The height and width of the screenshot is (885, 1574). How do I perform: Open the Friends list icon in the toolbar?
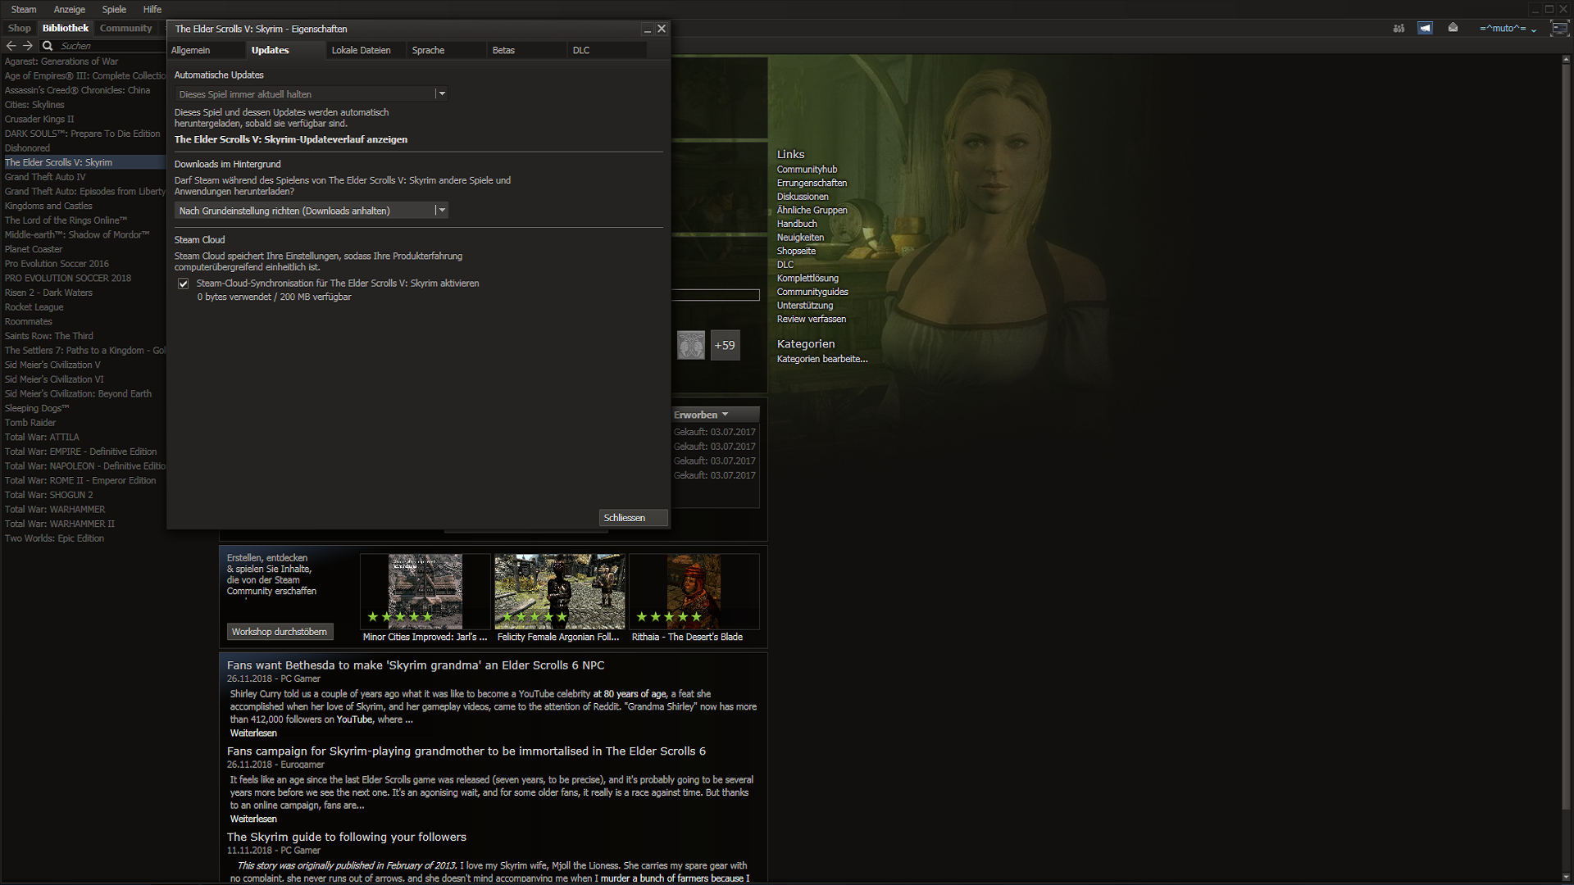(1399, 27)
